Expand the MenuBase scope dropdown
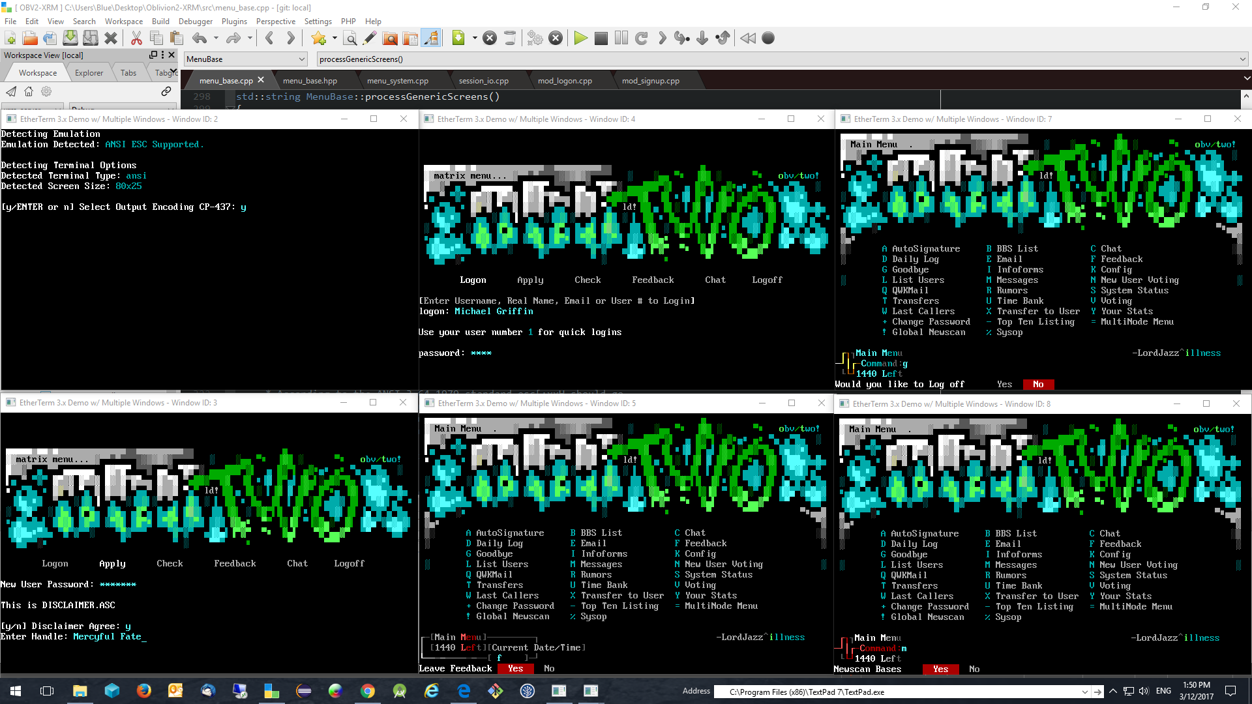Image resolution: width=1252 pixels, height=704 pixels. coord(302,59)
